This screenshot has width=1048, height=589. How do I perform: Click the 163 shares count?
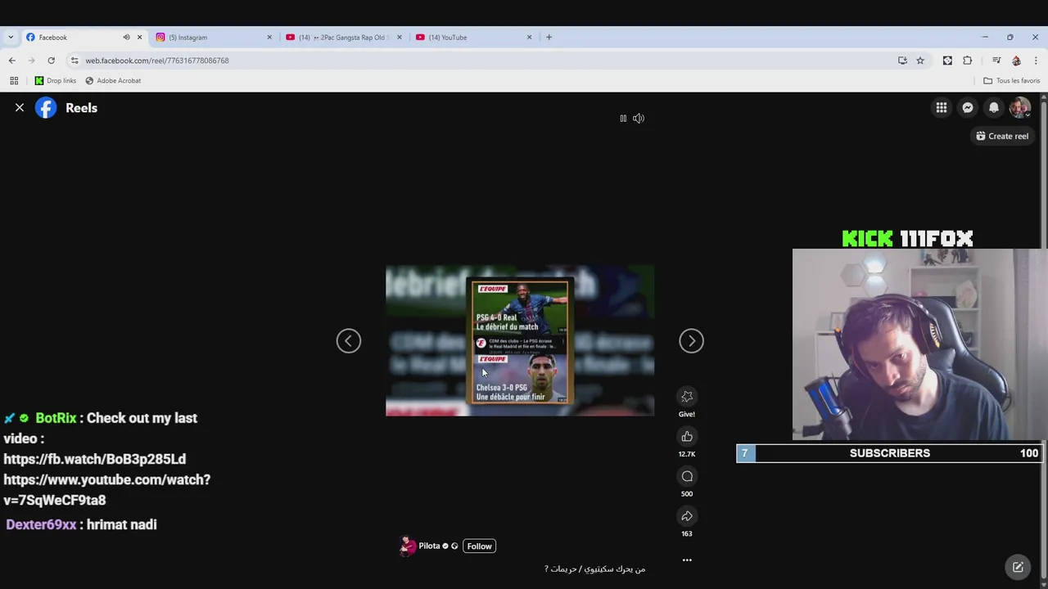tap(687, 534)
